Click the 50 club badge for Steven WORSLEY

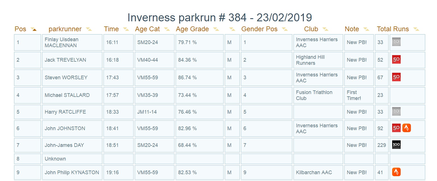[x=396, y=77]
